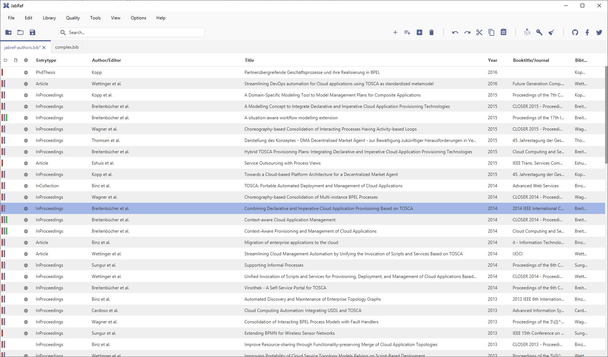Click inside the Search field
608x357 pixels.
point(132,32)
